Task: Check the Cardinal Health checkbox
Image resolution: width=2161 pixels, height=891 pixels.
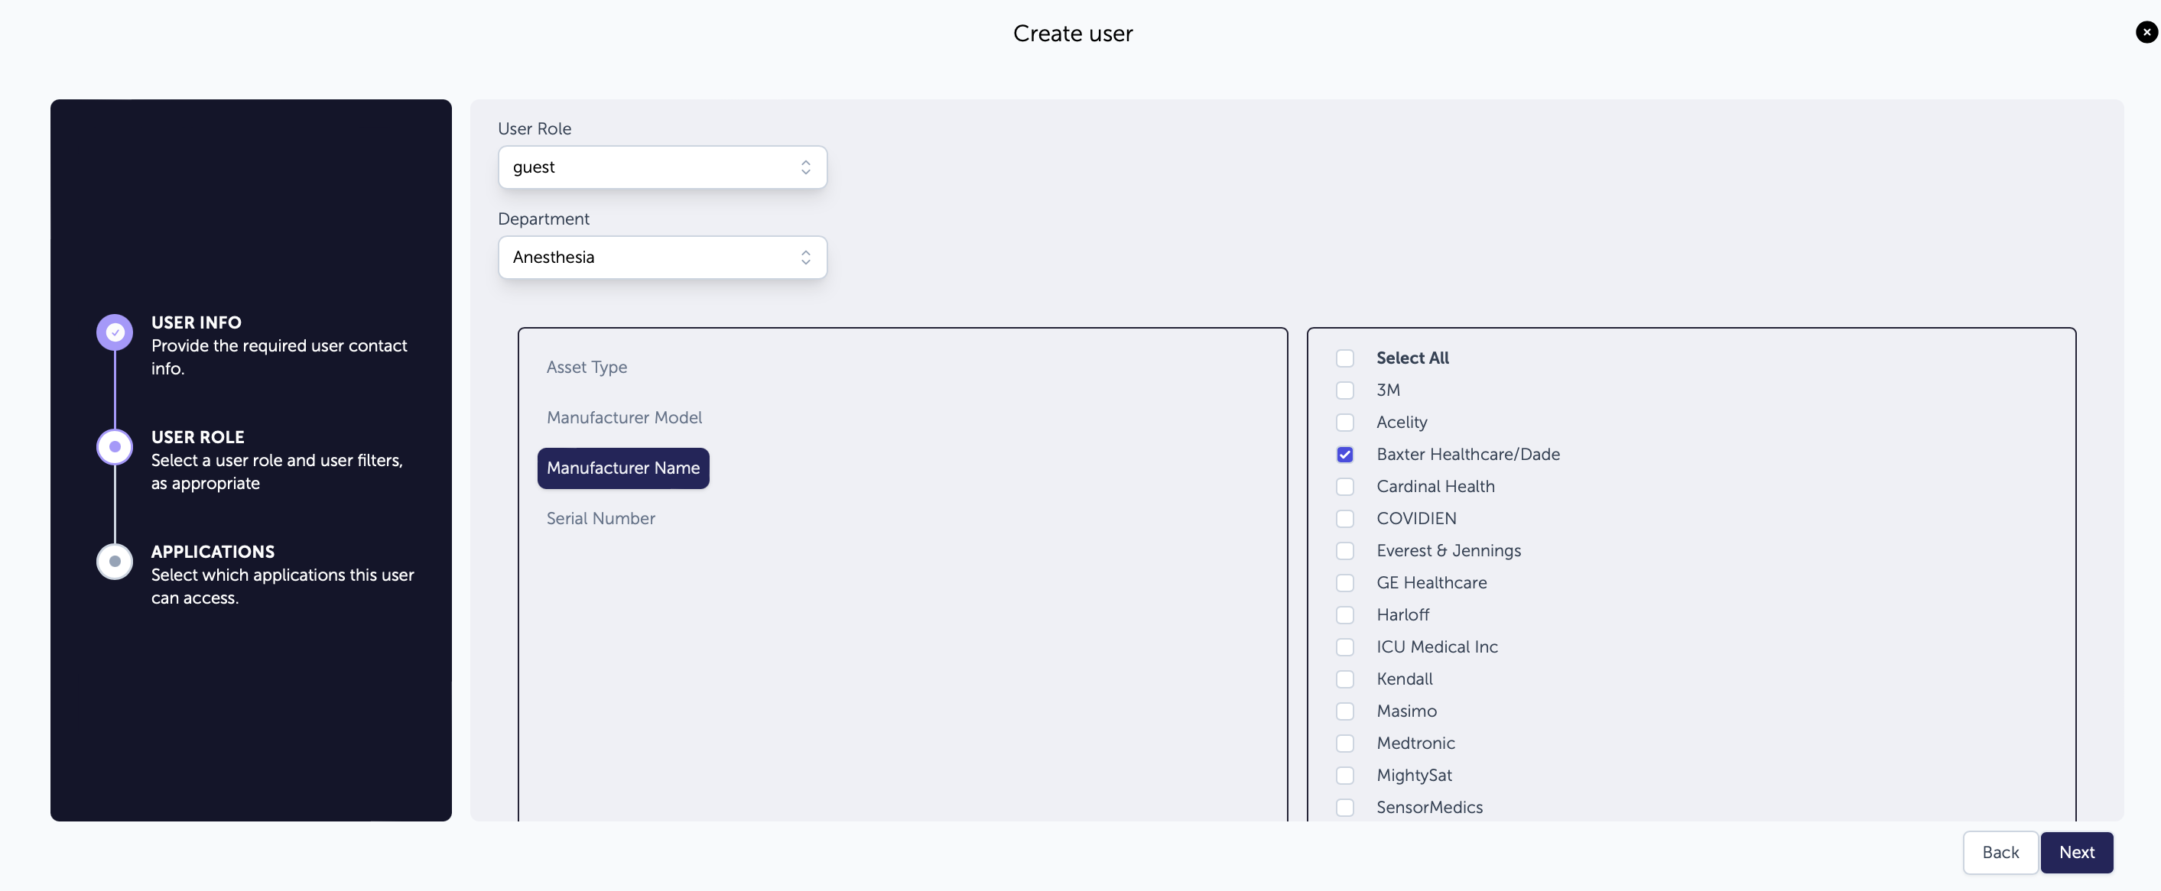Action: pyautogui.click(x=1345, y=486)
